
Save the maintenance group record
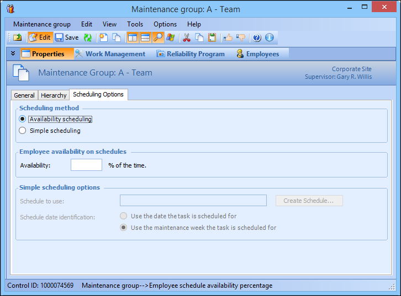pos(67,37)
